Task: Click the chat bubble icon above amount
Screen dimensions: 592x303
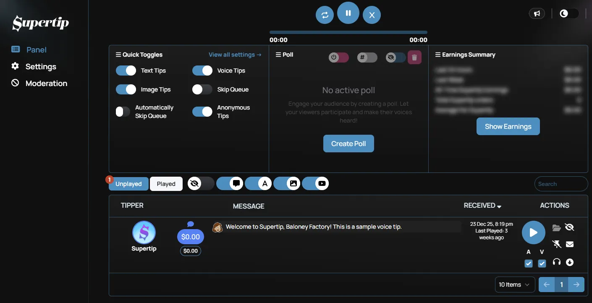Action: [x=191, y=224]
